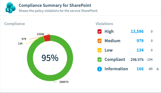
Task: Open the 979 medium violations link
Action: point(140,41)
